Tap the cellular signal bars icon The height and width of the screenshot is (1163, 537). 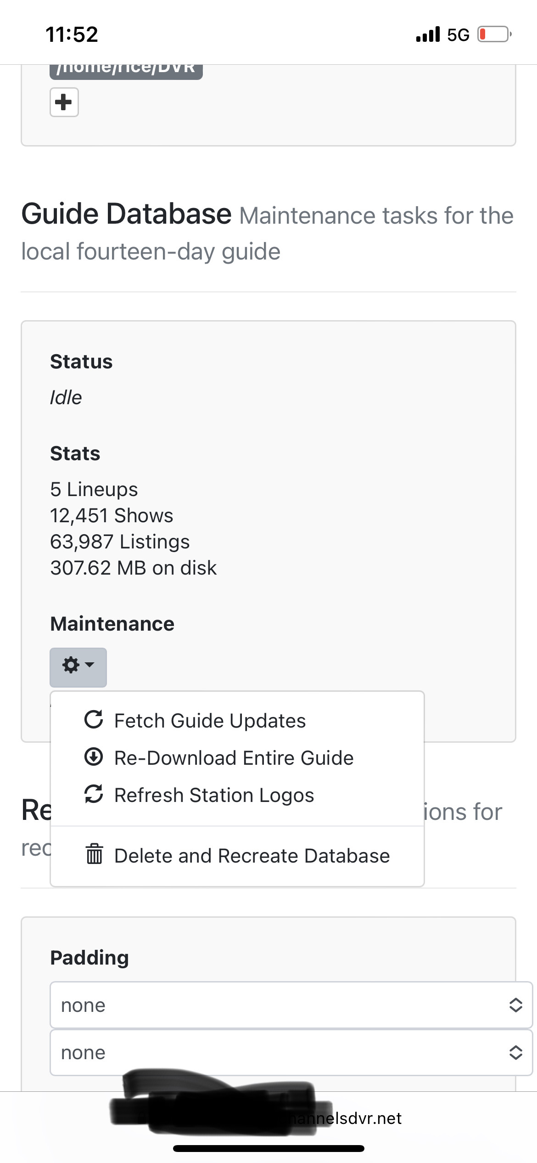[x=428, y=34]
